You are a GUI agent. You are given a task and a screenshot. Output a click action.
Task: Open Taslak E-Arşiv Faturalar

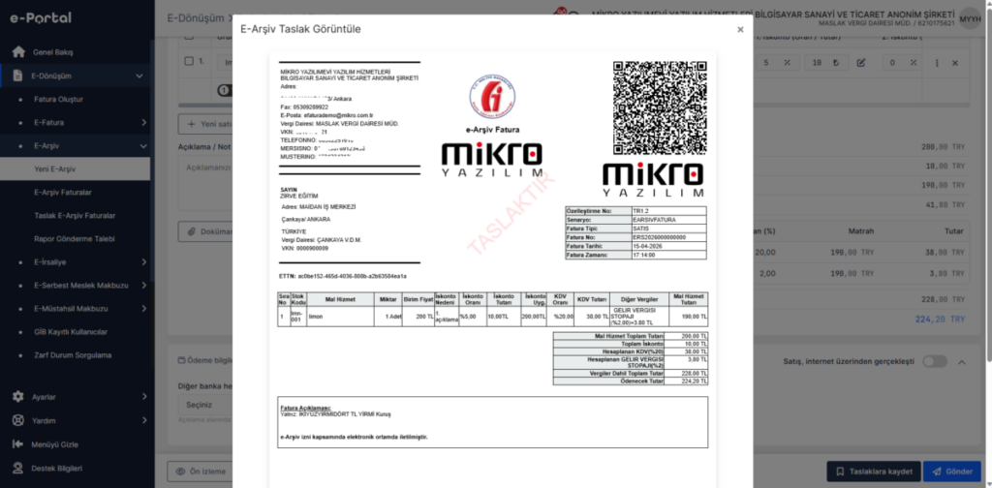click(75, 216)
